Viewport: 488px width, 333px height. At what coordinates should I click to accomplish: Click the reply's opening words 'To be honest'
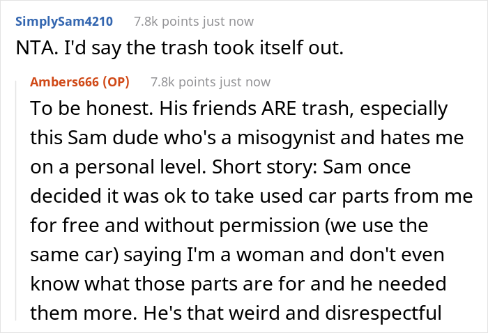point(77,111)
